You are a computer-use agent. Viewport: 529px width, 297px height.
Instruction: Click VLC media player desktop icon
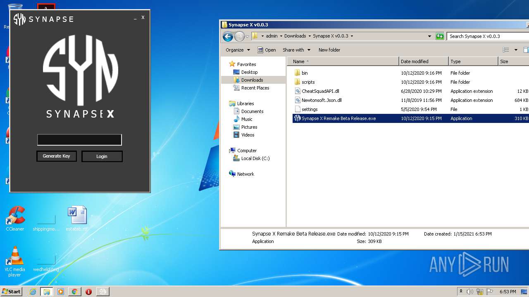[15, 262]
